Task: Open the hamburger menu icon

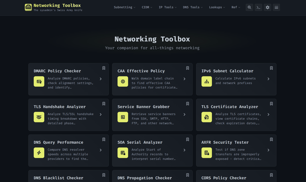Action: tap(276, 7)
